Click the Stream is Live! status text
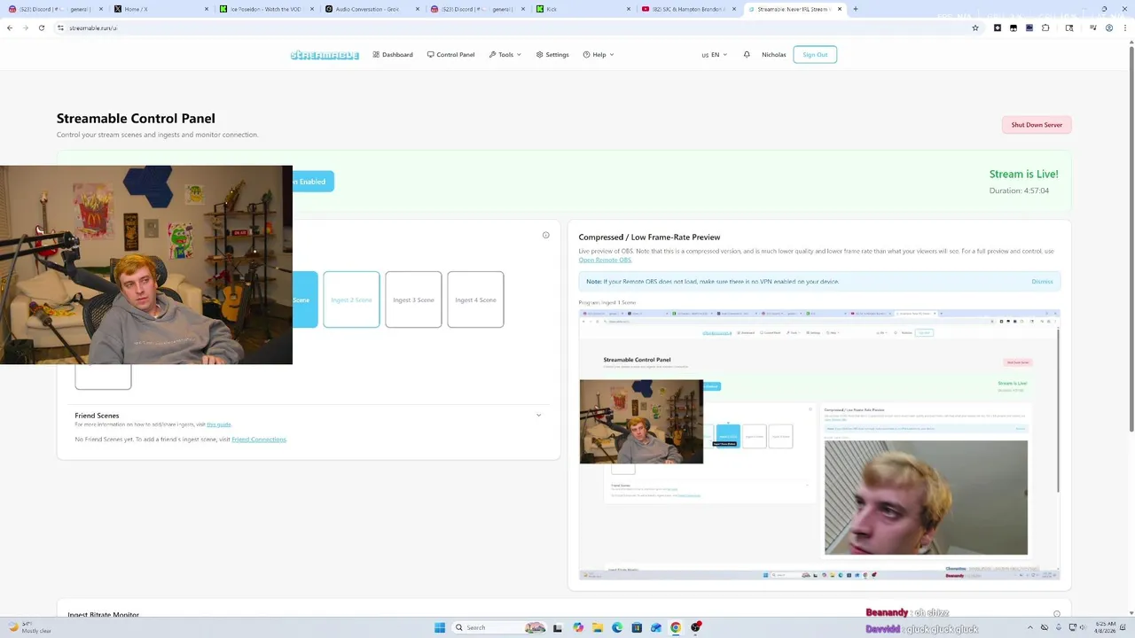This screenshot has height=638, width=1135. pos(1023,175)
